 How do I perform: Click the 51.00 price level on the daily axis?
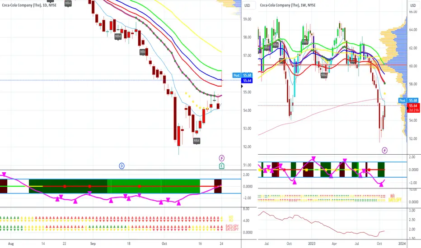click(247, 165)
